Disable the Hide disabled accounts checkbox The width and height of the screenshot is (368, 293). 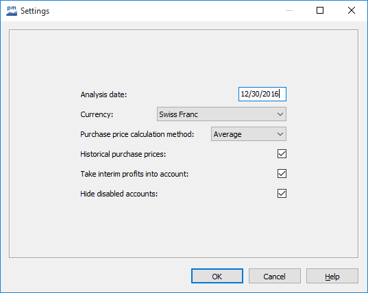tap(282, 194)
